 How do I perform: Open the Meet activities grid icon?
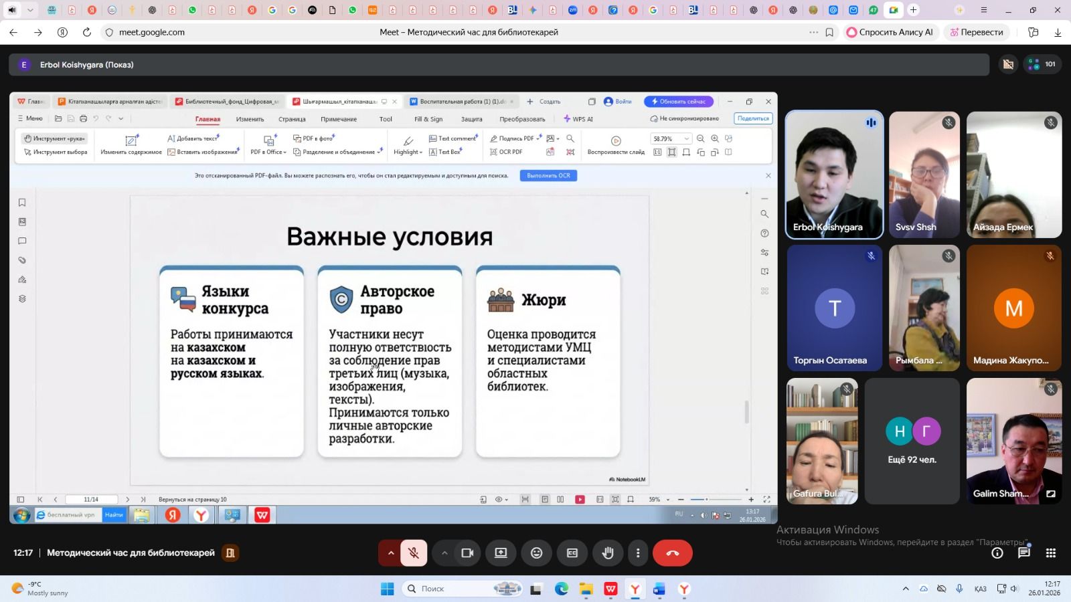click(x=1050, y=553)
